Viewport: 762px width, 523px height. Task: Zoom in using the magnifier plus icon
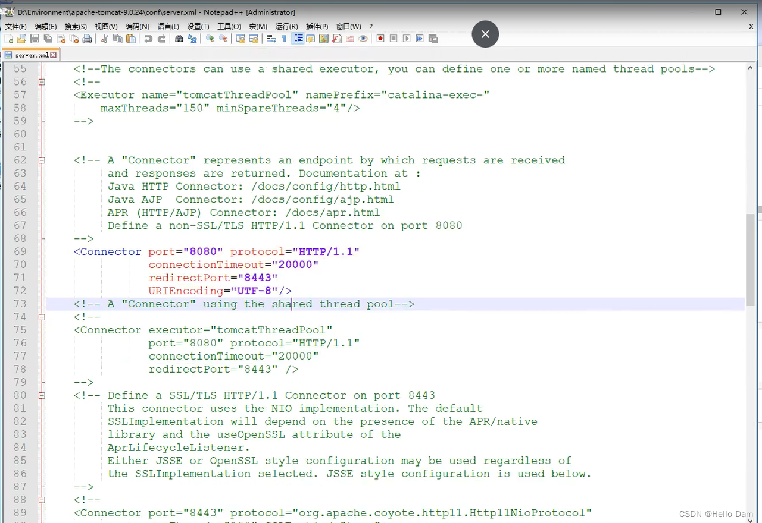(x=210, y=39)
